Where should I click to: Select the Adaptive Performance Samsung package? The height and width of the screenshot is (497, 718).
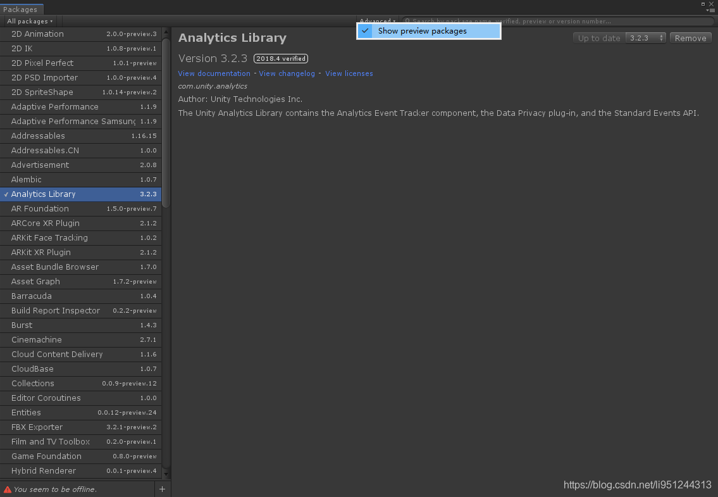[80, 122]
